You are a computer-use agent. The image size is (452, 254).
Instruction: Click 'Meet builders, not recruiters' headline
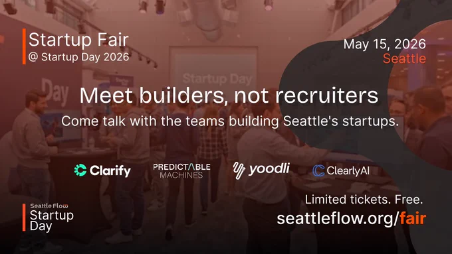tap(229, 95)
